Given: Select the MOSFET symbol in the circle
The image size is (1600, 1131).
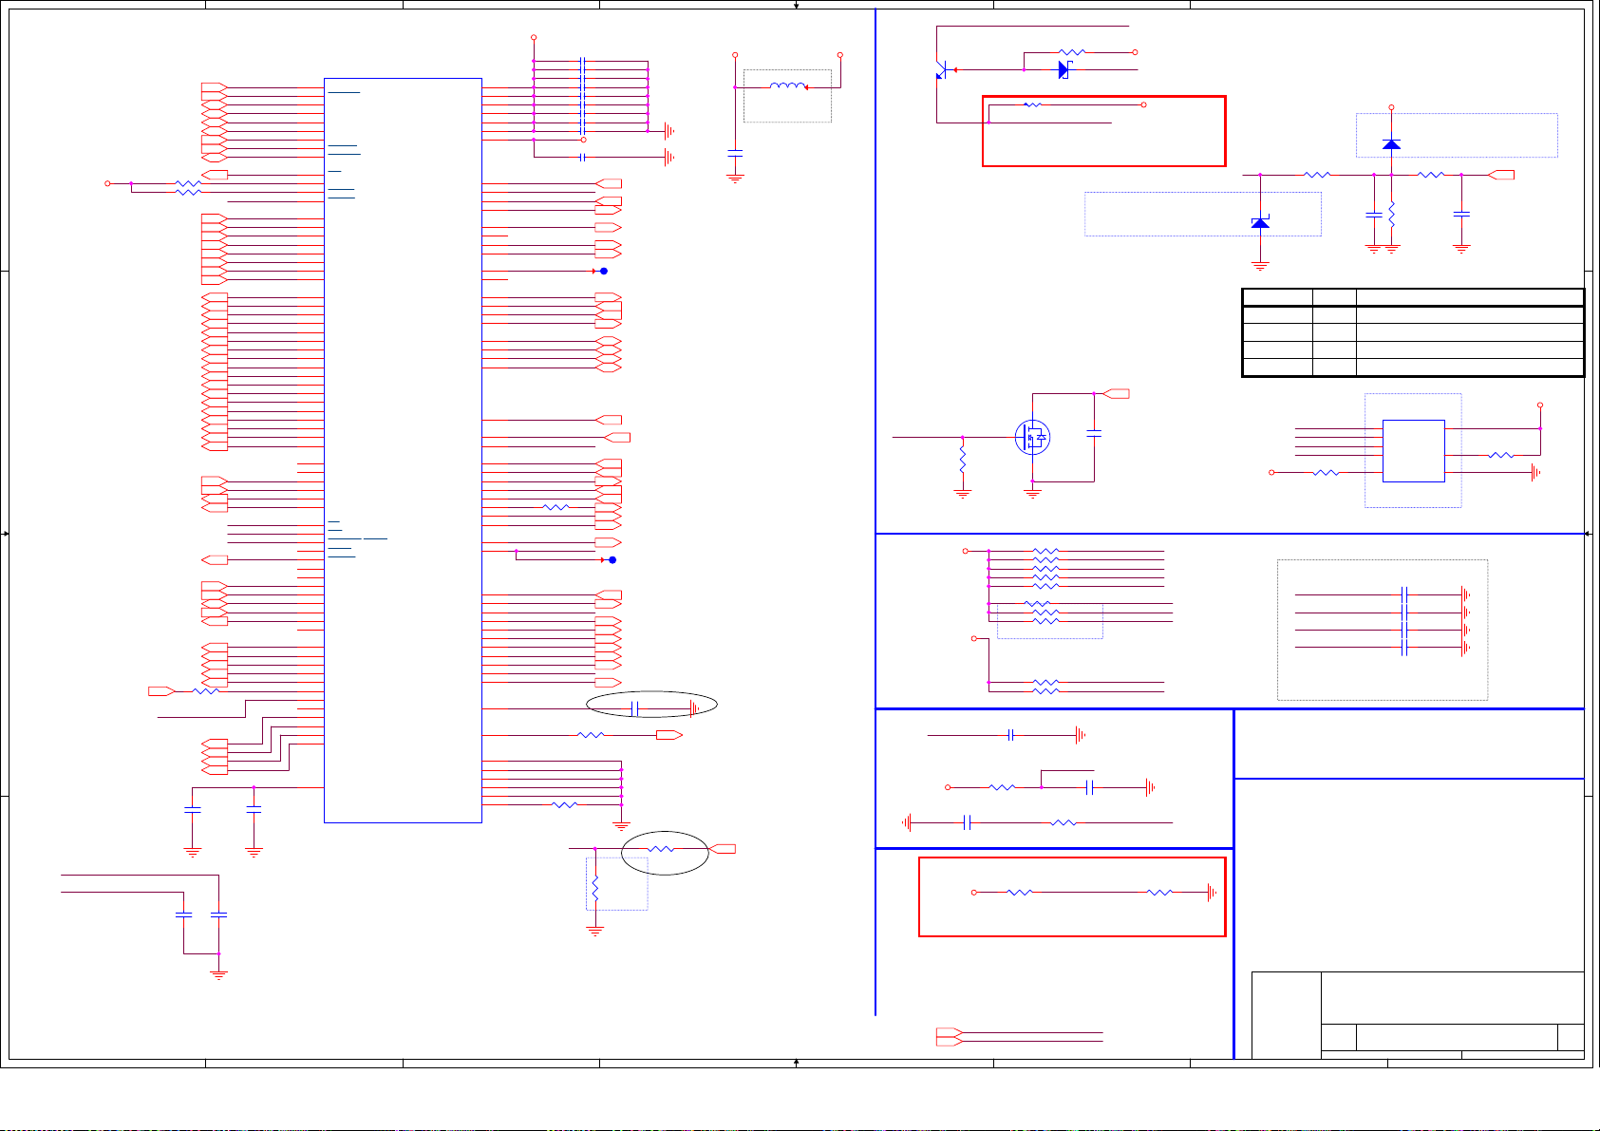Looking at the screenshot, I should click(1032, 438).
